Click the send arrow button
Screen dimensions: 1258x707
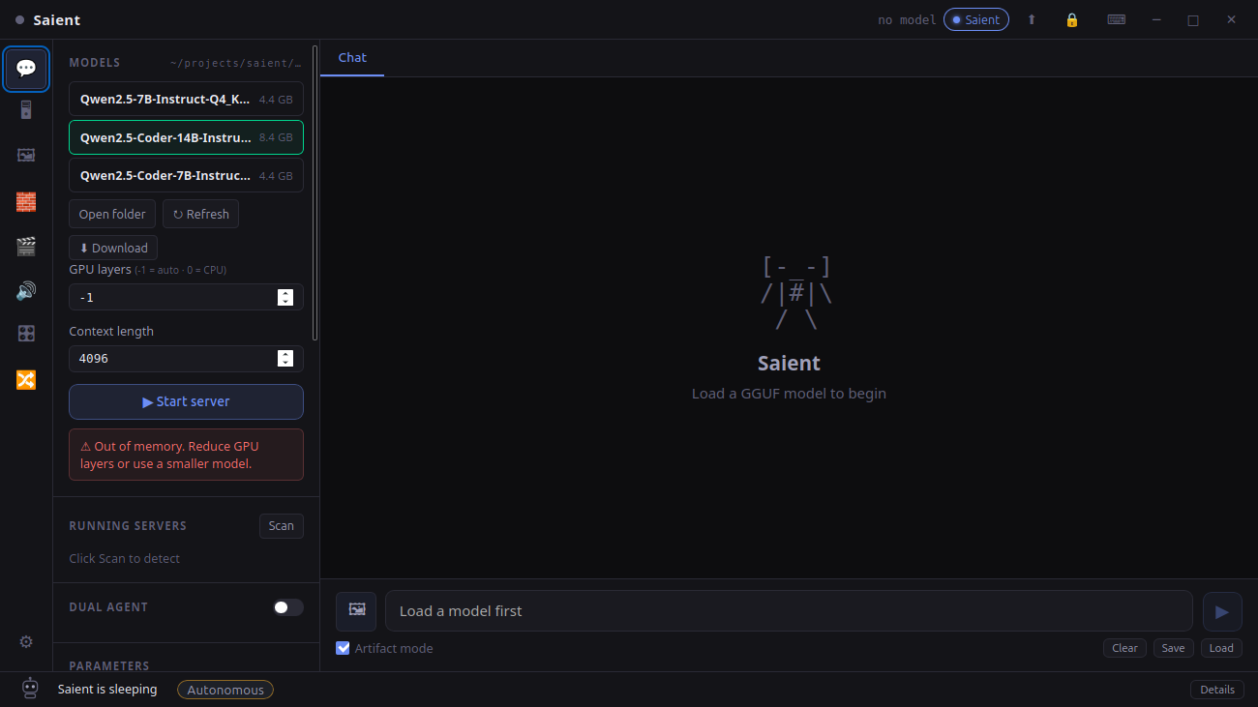point(1222,611)
